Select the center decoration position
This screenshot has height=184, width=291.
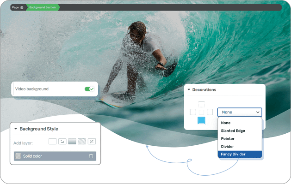coord(202,112)
